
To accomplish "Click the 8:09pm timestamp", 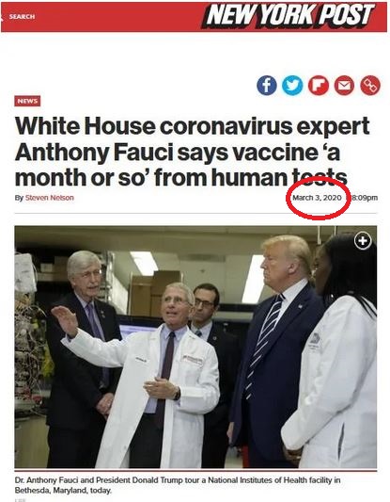I will [365, 198].
